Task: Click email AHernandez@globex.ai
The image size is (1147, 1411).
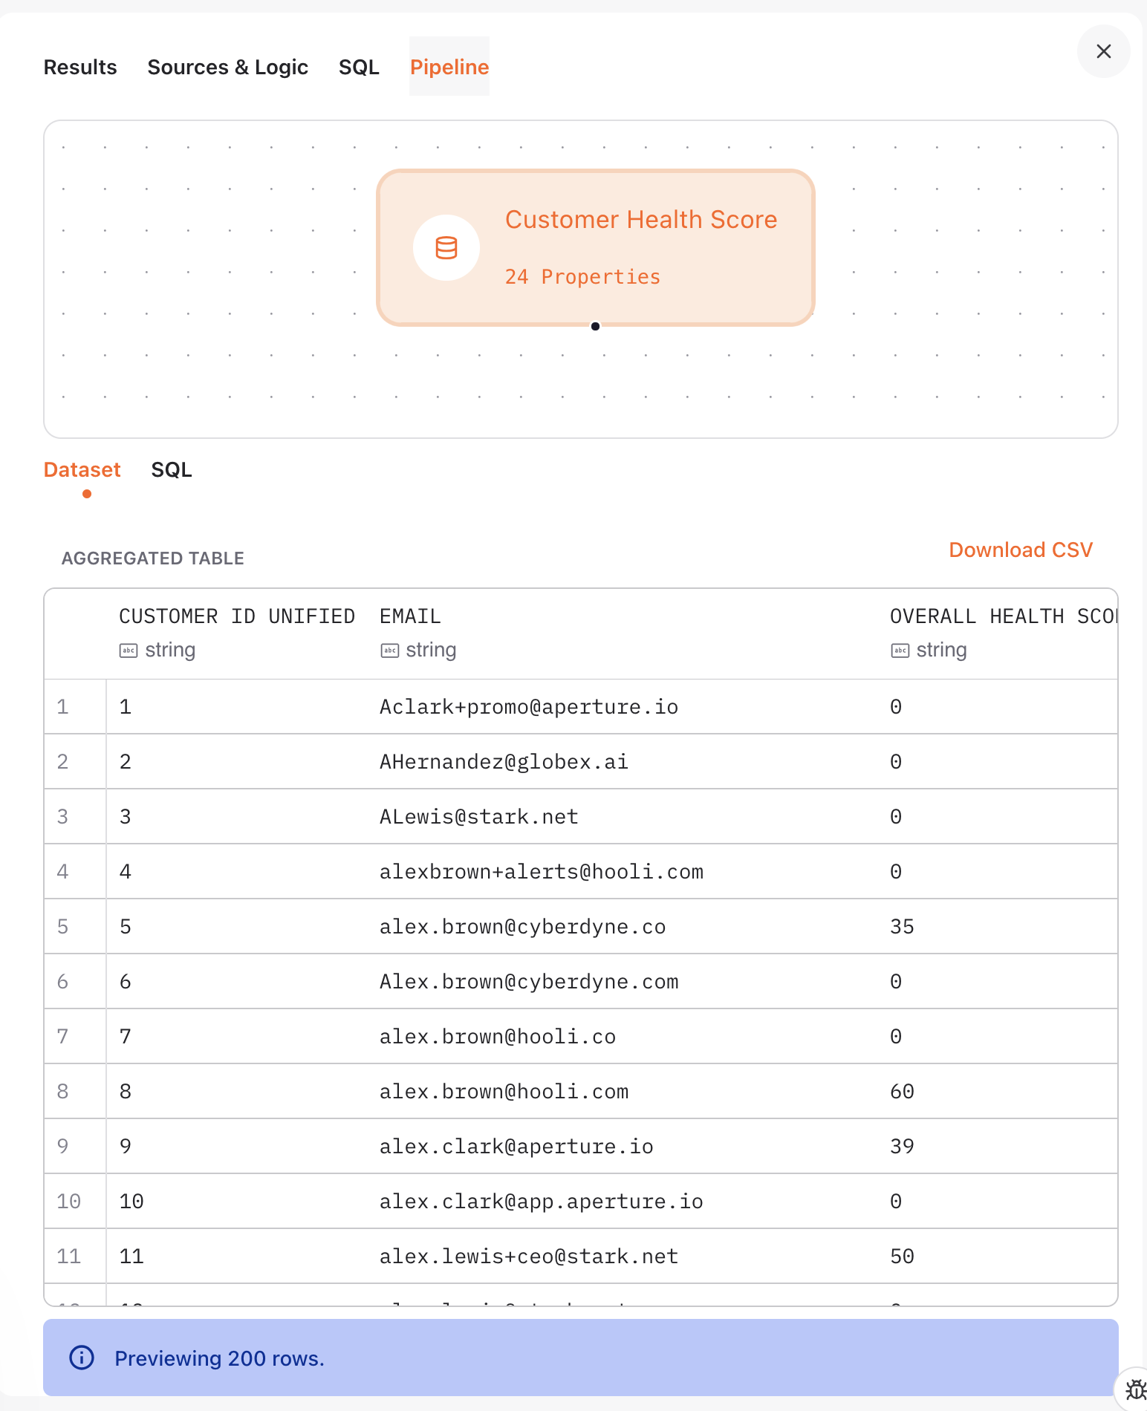Action: tap(504, 761)
